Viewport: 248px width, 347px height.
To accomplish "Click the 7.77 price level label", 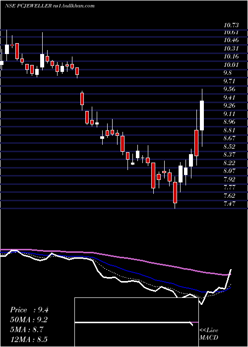I will pyautogui.click(x=230, y=187).
